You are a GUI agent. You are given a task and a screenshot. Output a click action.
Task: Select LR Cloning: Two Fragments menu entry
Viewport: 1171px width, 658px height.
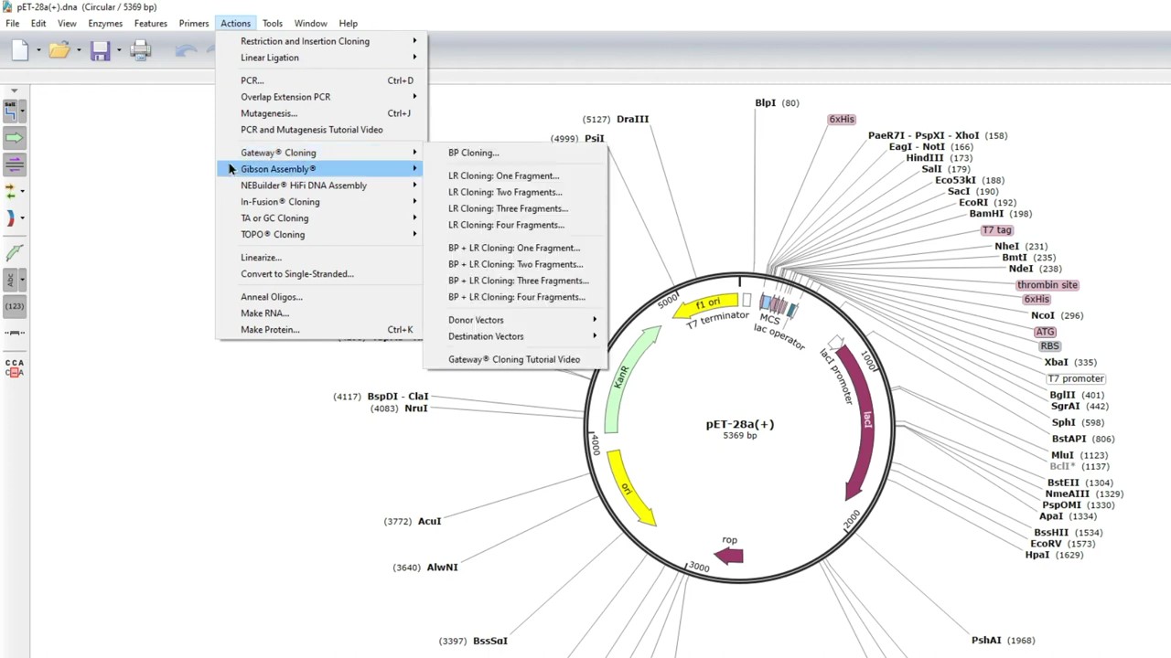pos(505,192)
